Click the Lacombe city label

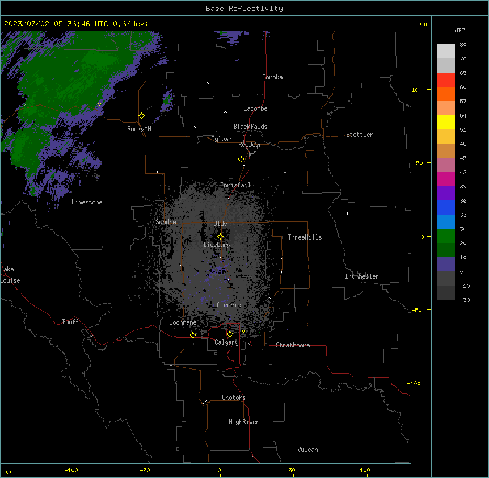pyautogui.click(x=255, y=108)
